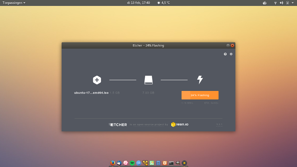
Task: Launch Thunderbird mail from the dock
Action: point(119,163)
